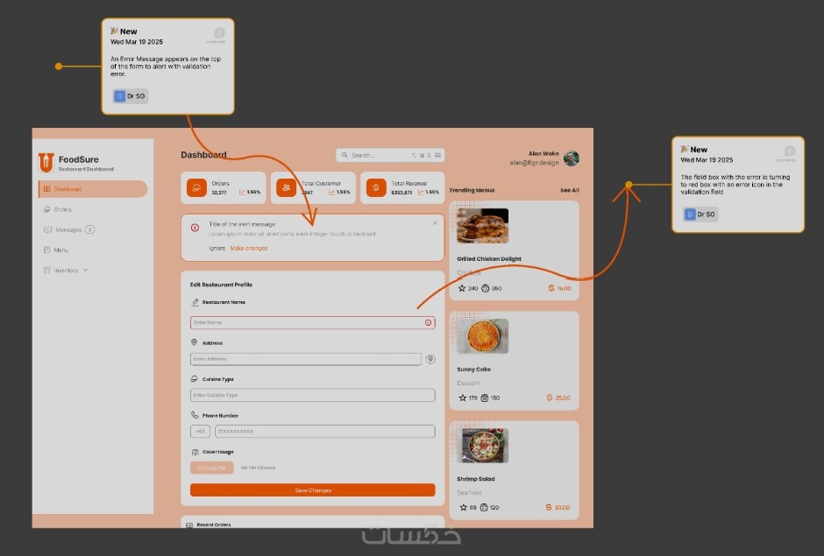Focus the Search input field
Viewport: 824px width, 556px height.
click(x=390, y=155)
